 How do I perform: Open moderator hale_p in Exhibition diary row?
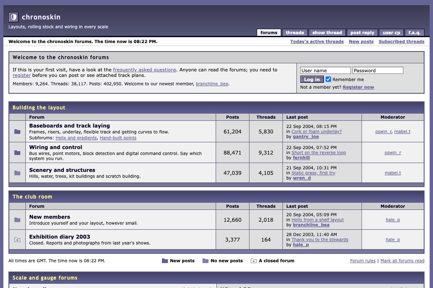(393, 240)
